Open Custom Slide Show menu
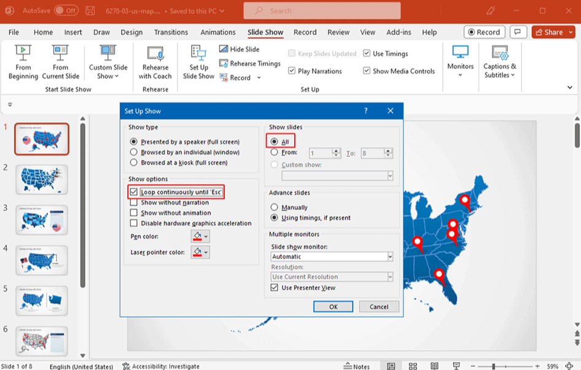Screen dimensions: 581x370 point(108,62)
